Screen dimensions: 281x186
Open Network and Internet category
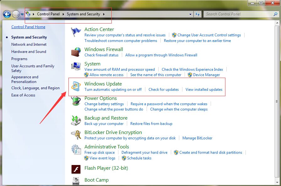click(x=29, y=44)
